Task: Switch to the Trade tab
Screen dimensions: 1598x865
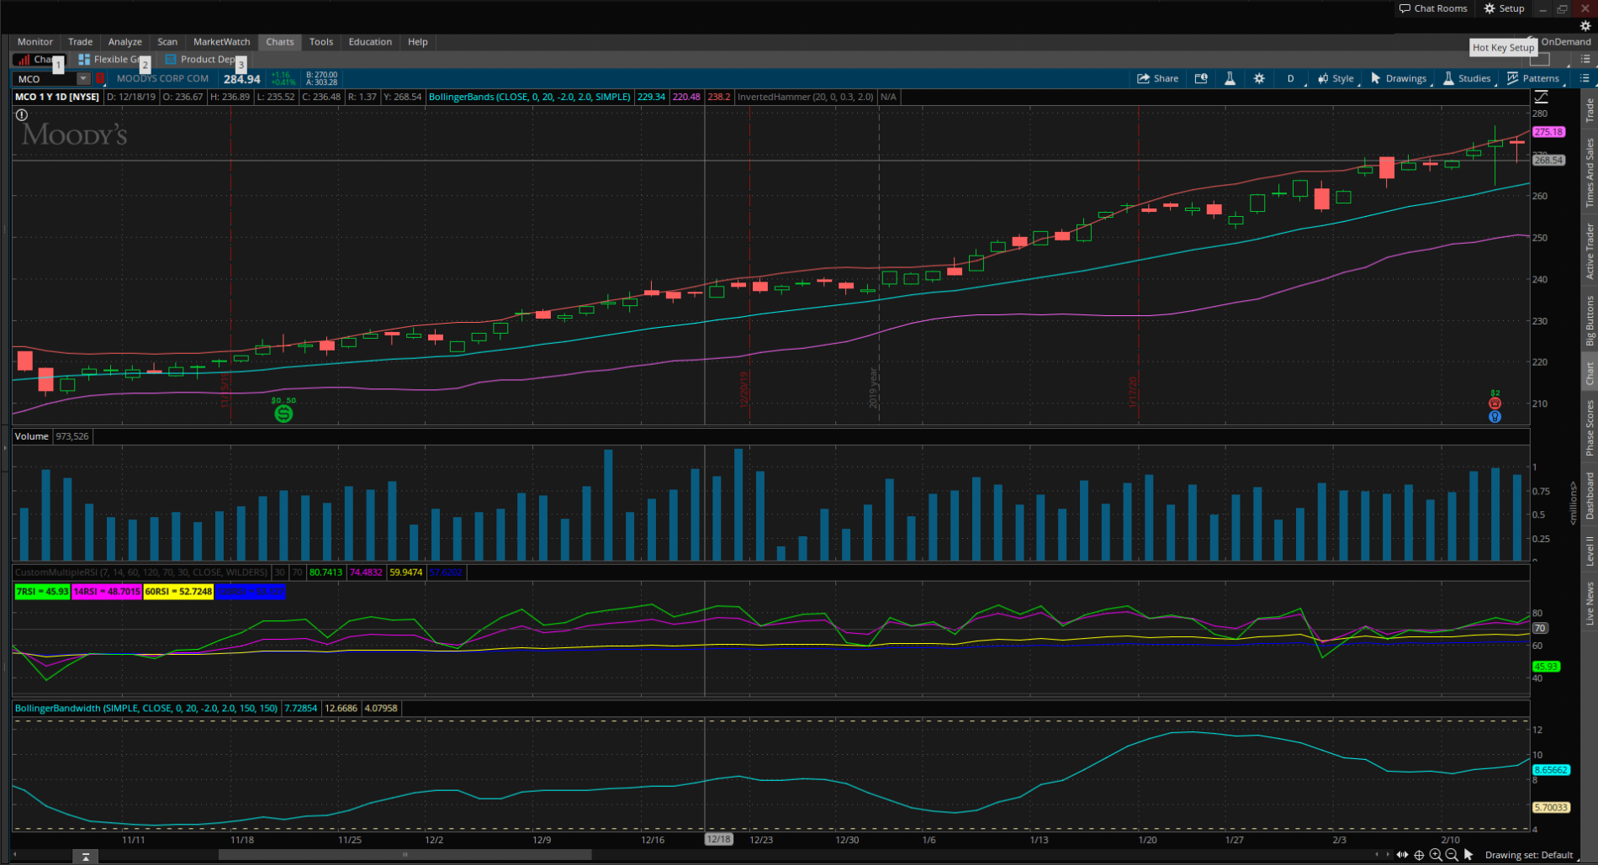Action: pyautogui.click(x=81, y=41)
